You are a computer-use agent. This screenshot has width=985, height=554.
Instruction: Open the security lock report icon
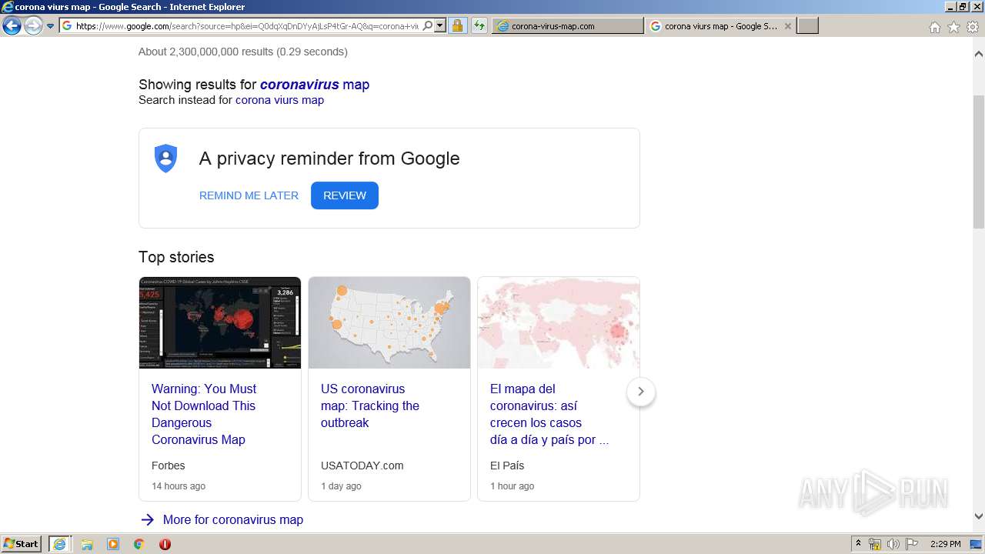(x=457, y=26)
